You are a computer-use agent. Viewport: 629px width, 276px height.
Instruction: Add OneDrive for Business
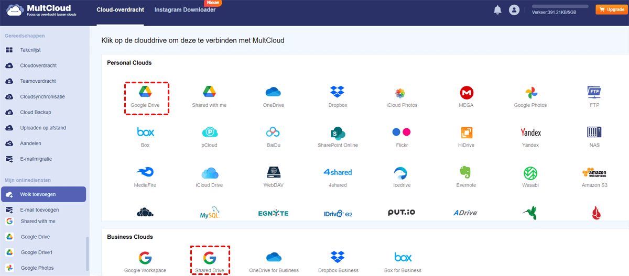[x=274, y=262]
